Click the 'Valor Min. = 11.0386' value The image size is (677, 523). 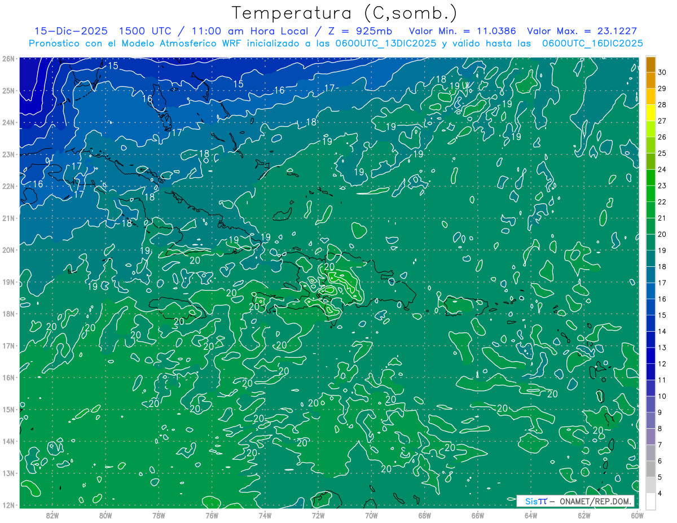(x=463, y=31)
